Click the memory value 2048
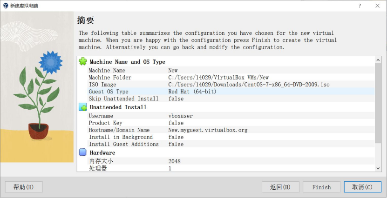The width and height of the screenshot is (387, 198). [x=175, y=161]
